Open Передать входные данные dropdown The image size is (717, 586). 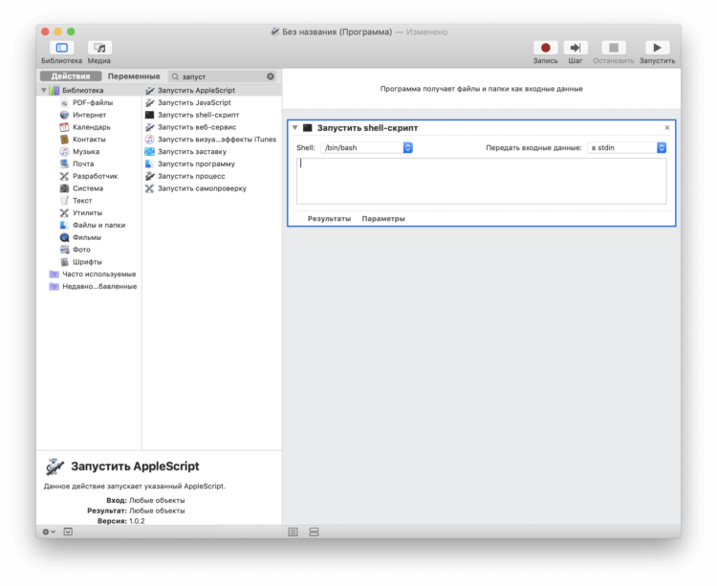[x=626, y=147]
